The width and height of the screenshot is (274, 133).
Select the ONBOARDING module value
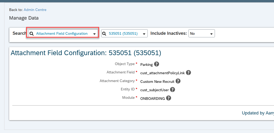point(152,99)
